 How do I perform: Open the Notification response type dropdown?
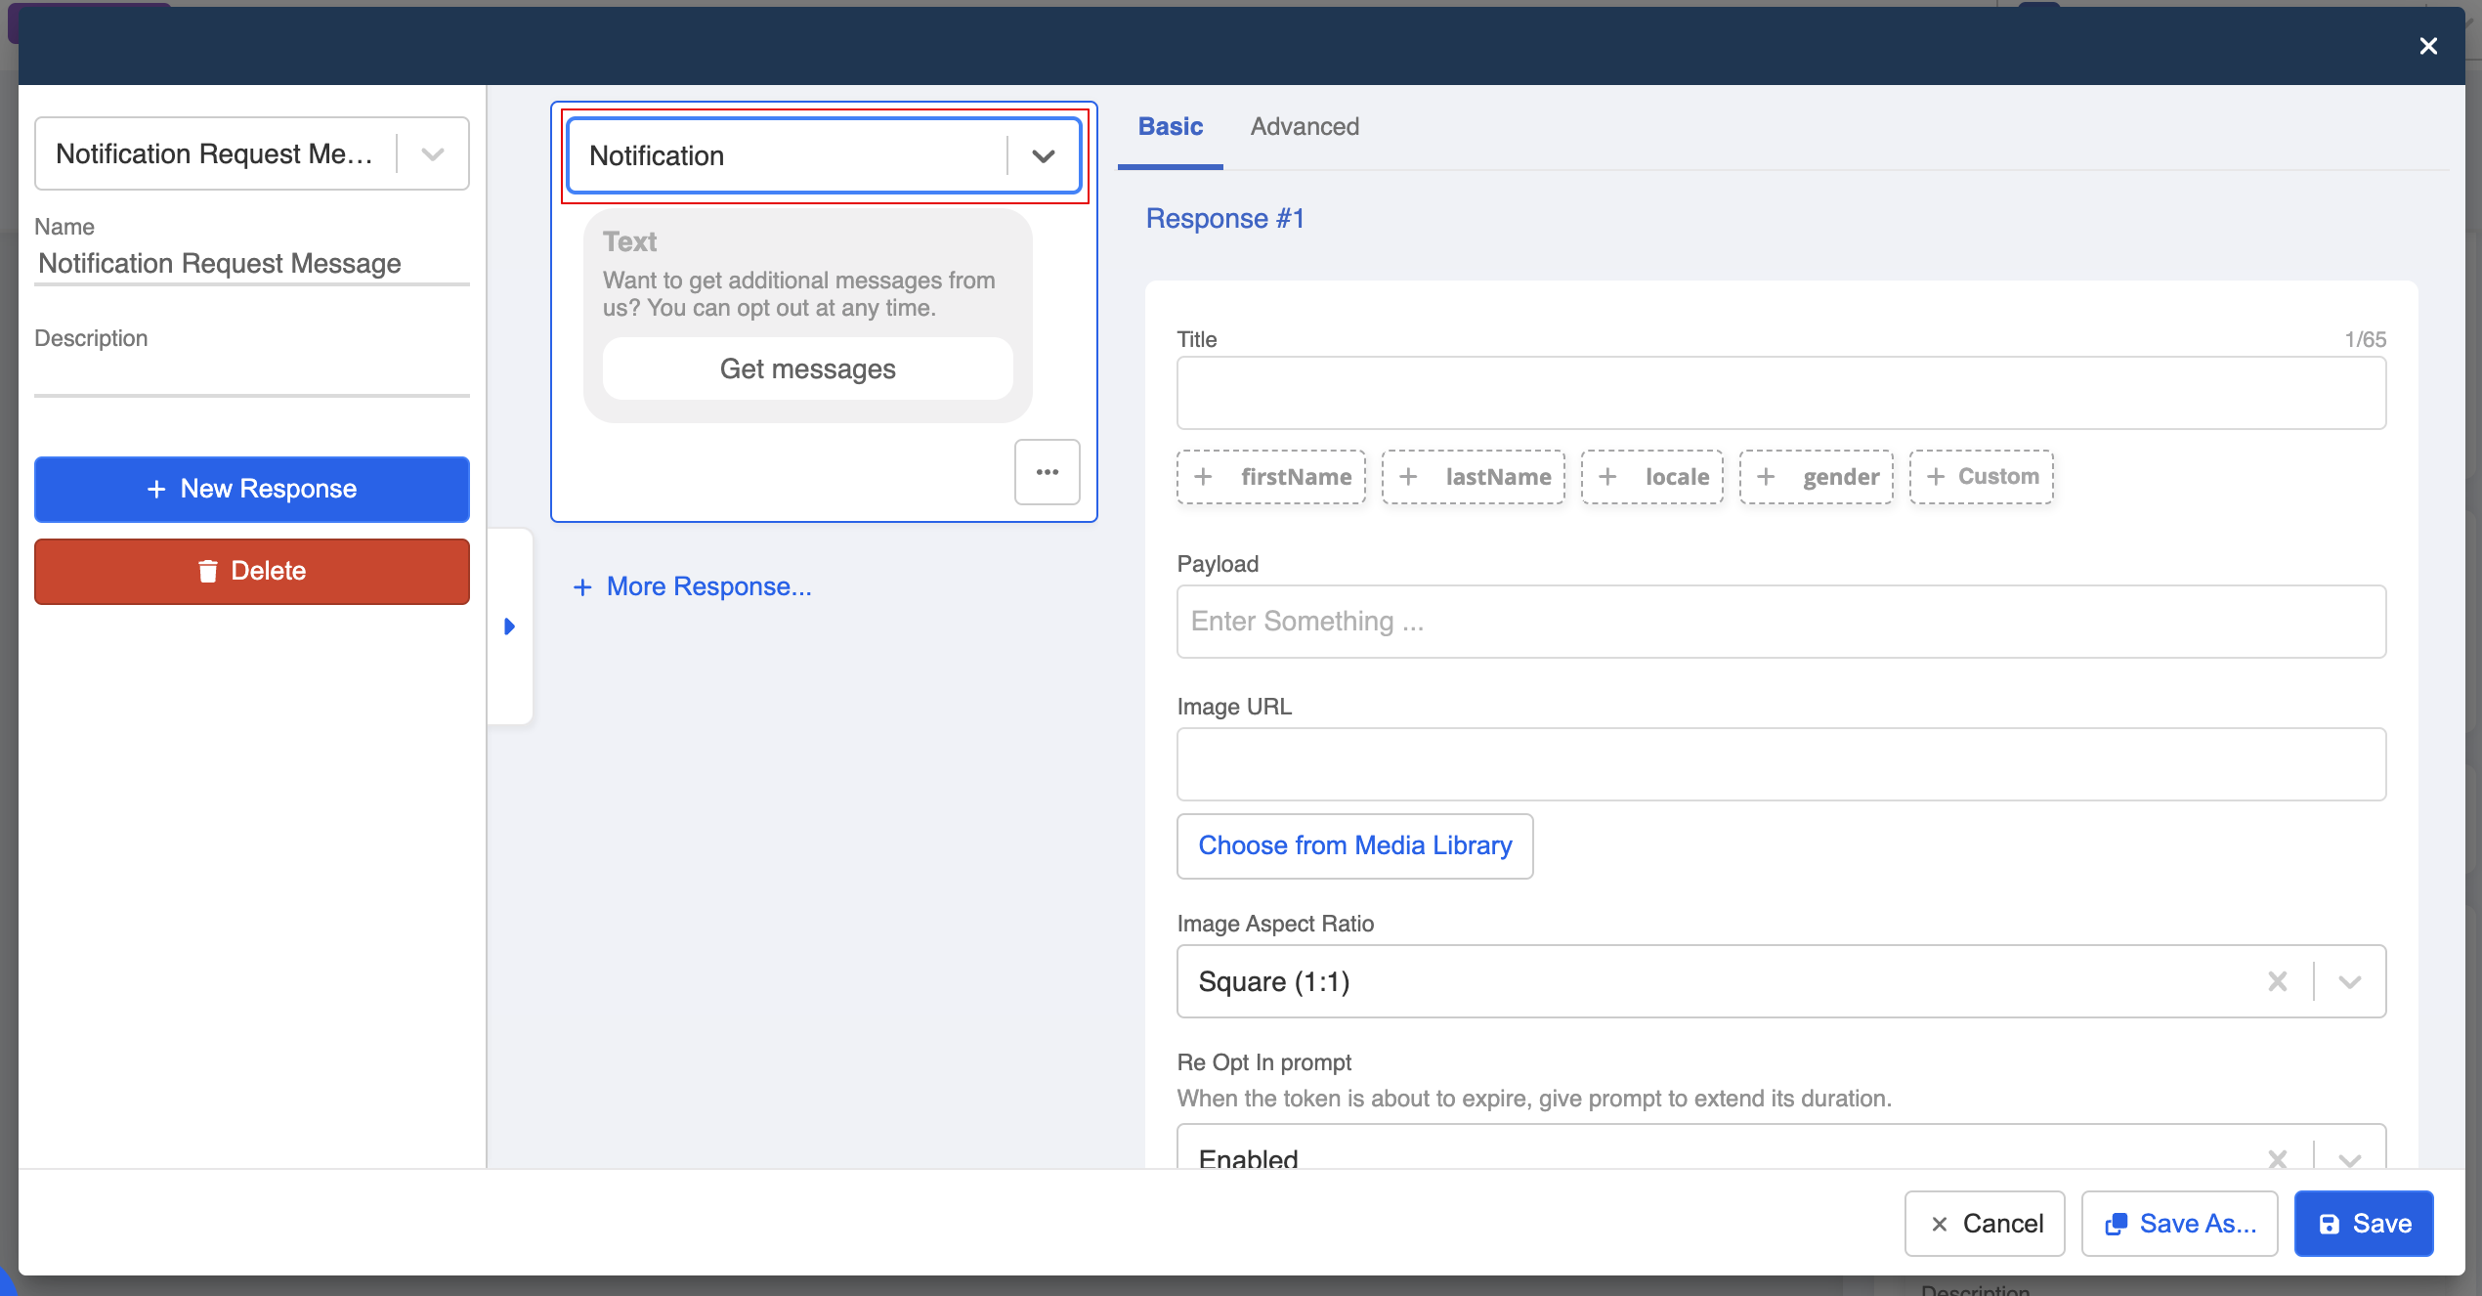(x=1043, y=156)
